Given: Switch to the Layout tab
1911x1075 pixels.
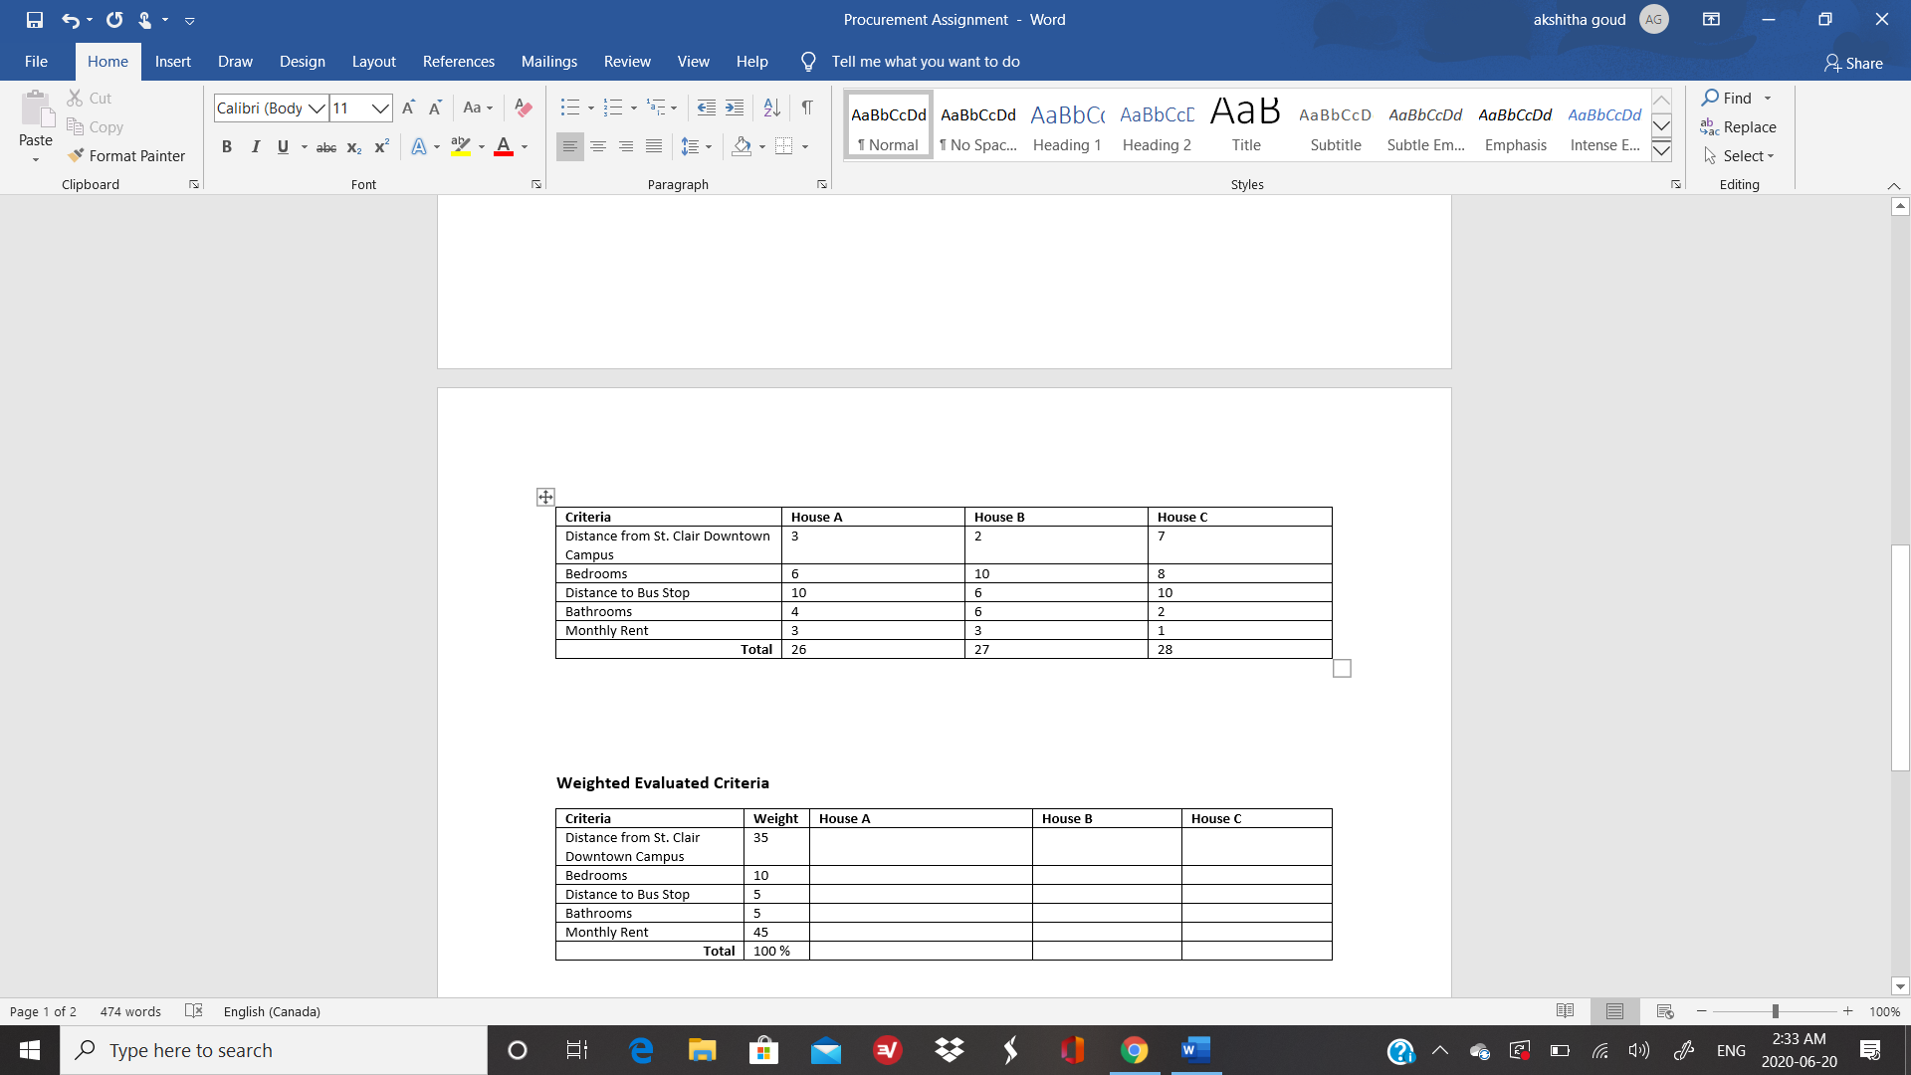Looking at the screenshot, I should [x=373, y=62].
